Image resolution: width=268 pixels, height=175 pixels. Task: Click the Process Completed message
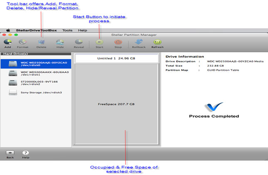214,116
